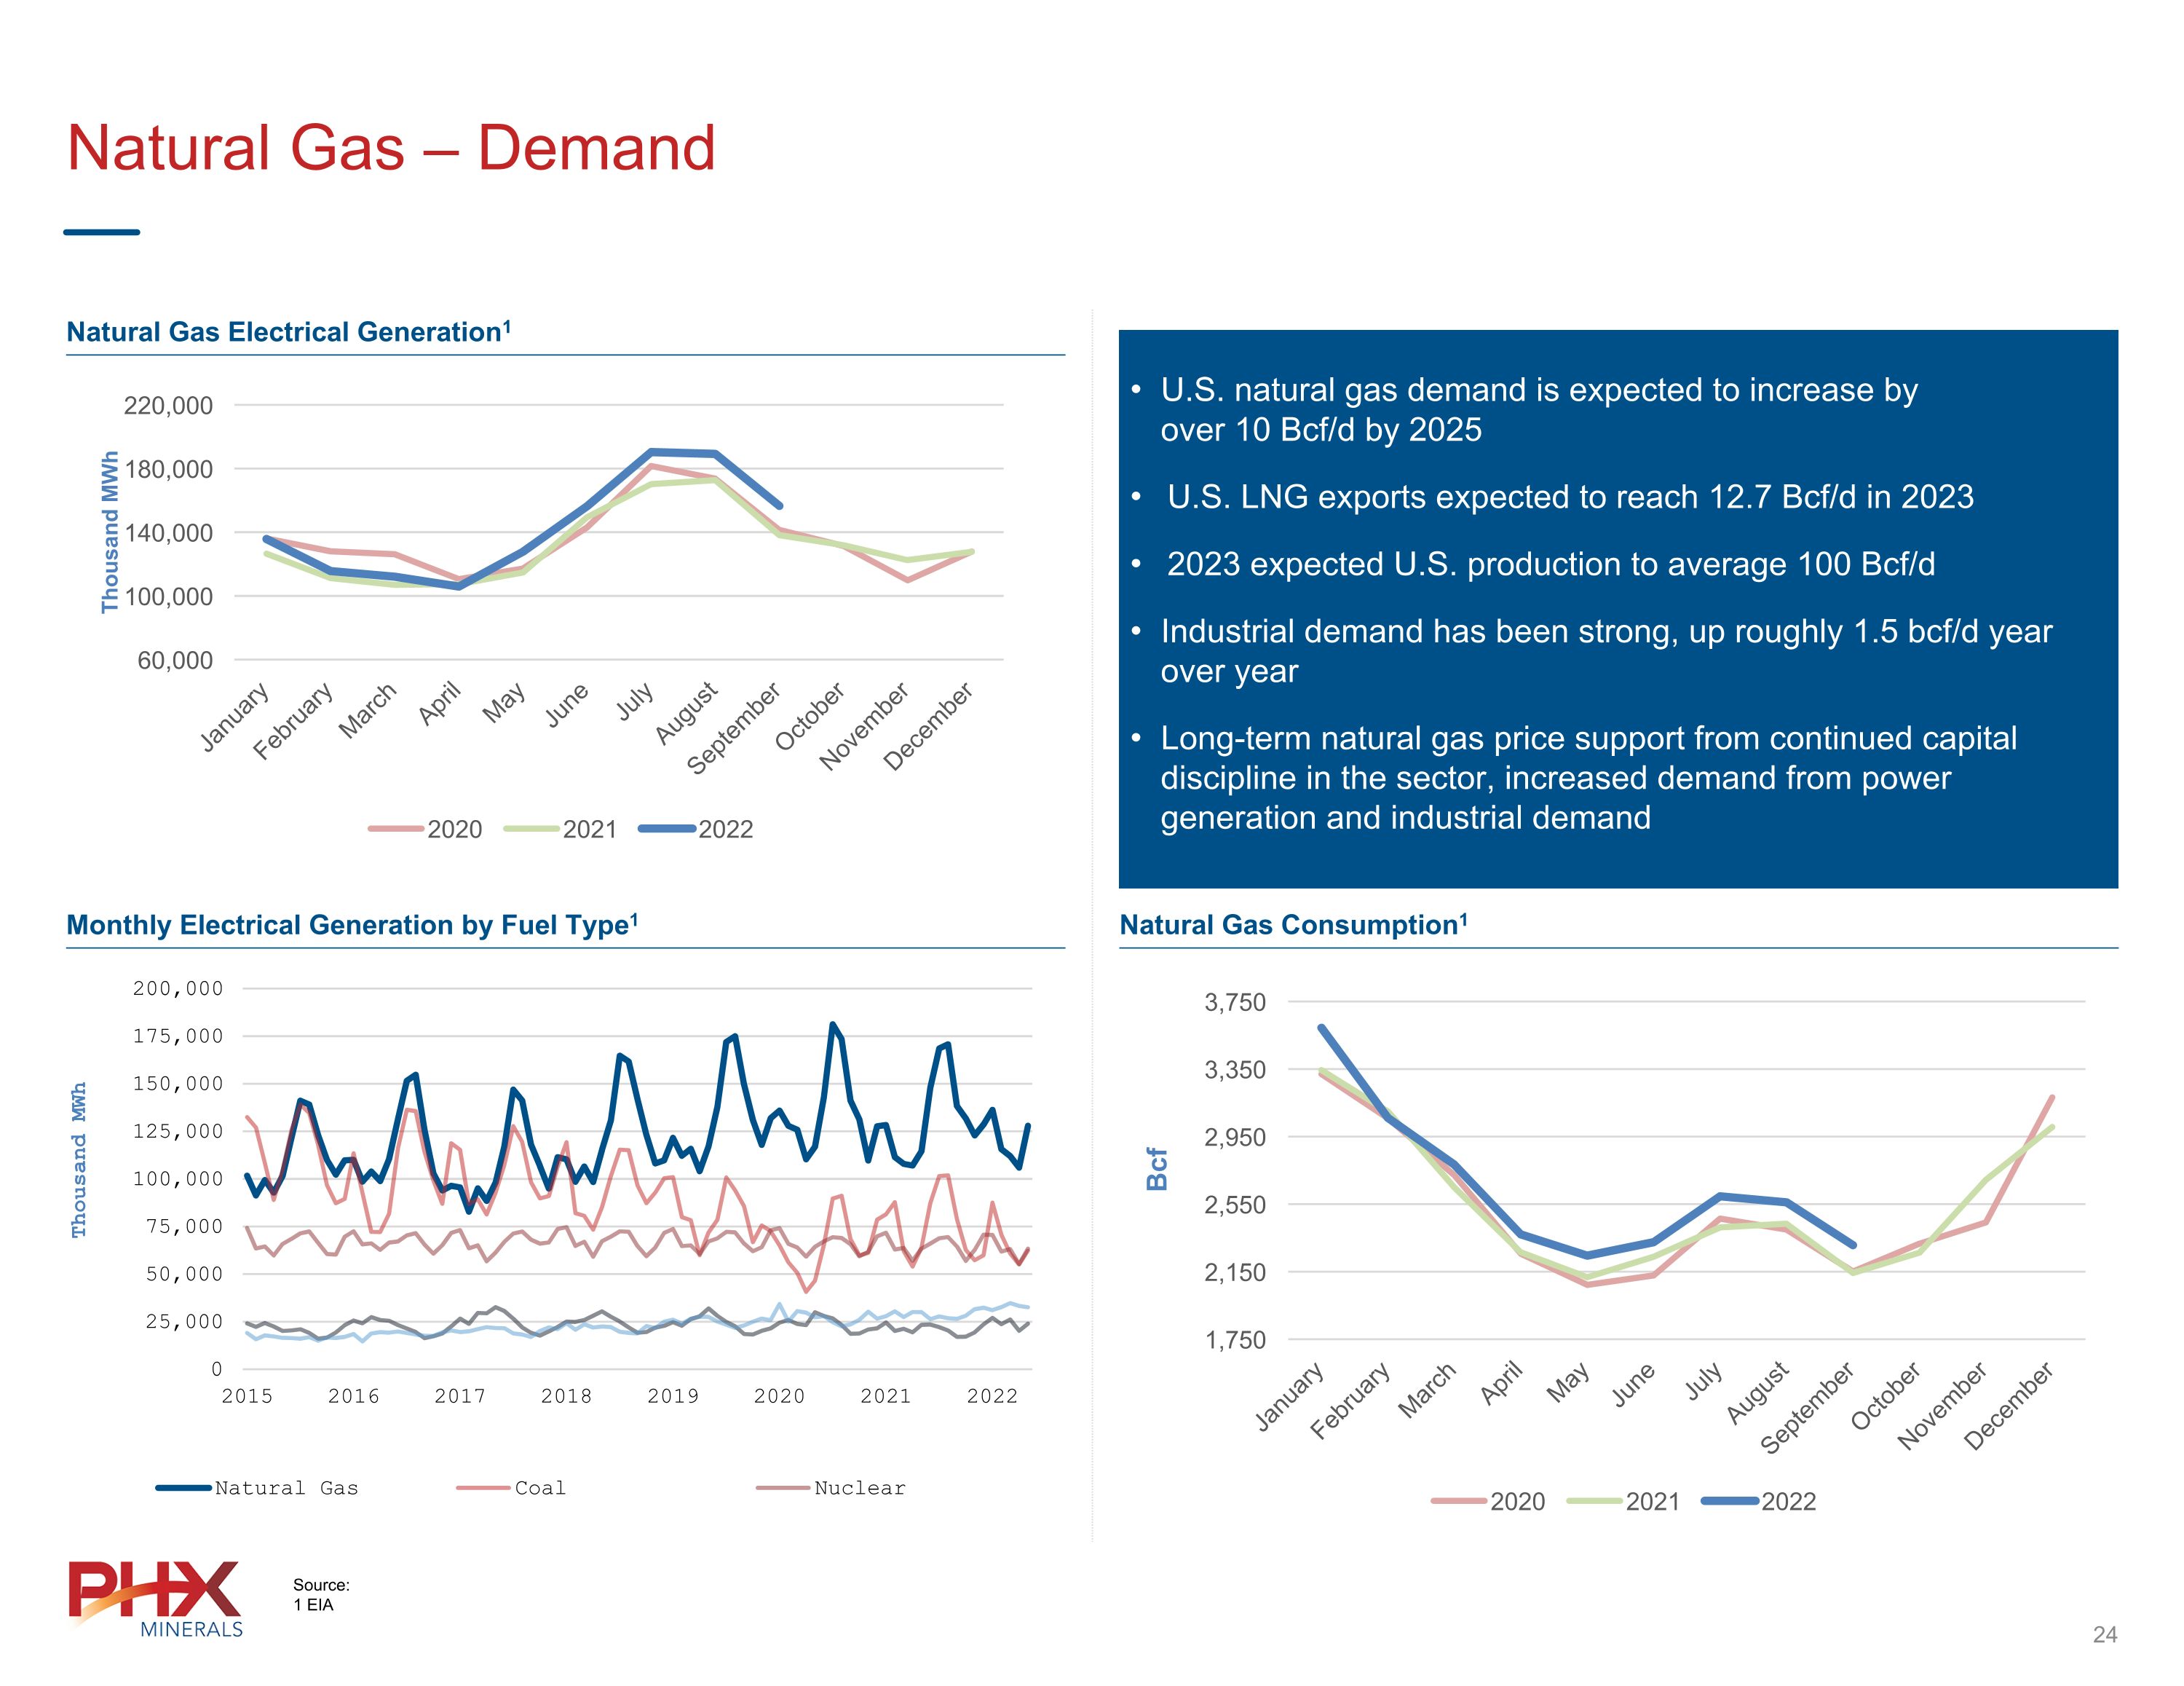This screenshot has height=1686, width=2184.
Task: Click the '220,000' axis label in generation chart
Action: 168,405
